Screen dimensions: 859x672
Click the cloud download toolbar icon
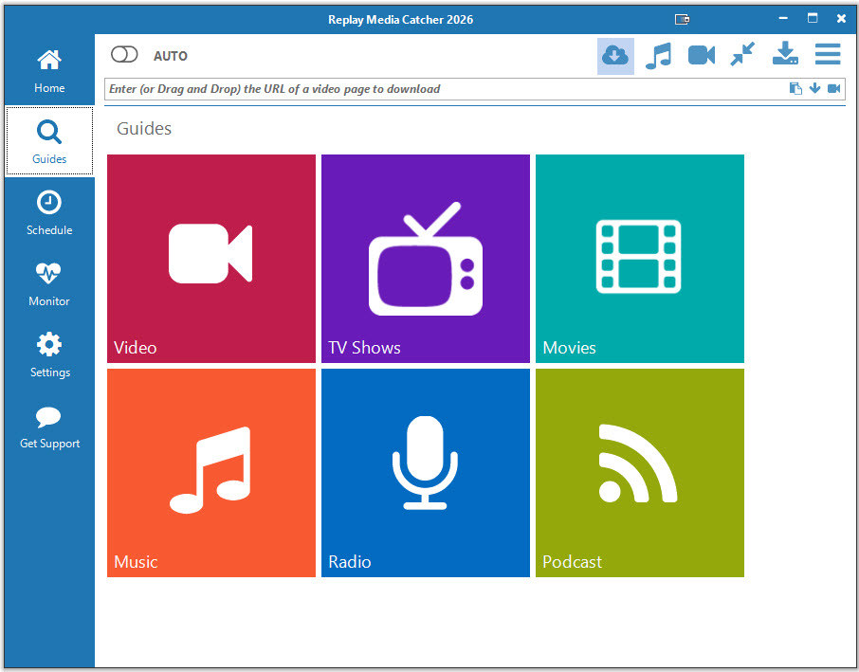615,56
